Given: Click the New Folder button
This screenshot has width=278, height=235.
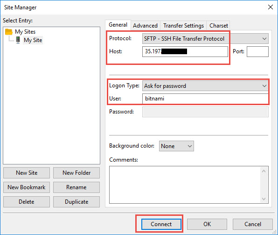Looking at the screenshot, I should (76, 173).
